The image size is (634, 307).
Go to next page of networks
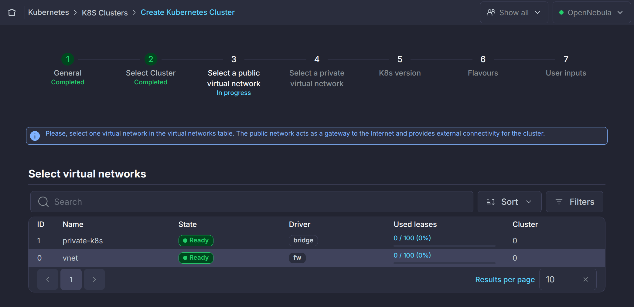[x=94, y=279]
